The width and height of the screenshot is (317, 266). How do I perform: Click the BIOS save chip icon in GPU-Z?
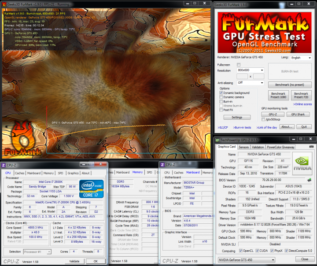tap(309, 180)
